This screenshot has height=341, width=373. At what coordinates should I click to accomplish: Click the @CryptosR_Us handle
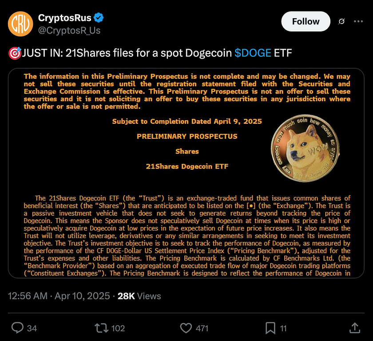tap(69, 30)
